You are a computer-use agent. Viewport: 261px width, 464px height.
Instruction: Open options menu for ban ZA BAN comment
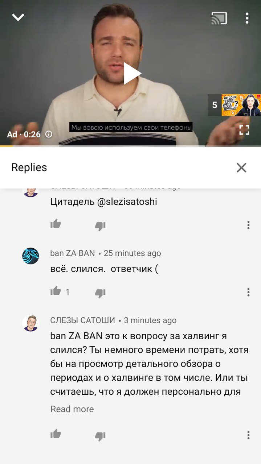tap(248, 292)
